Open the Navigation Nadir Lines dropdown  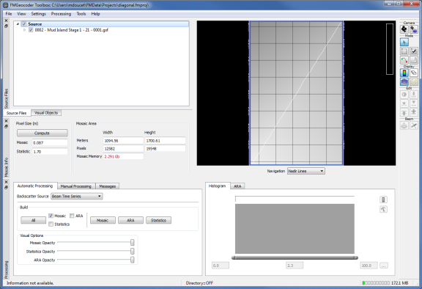[x=306, y=171]
